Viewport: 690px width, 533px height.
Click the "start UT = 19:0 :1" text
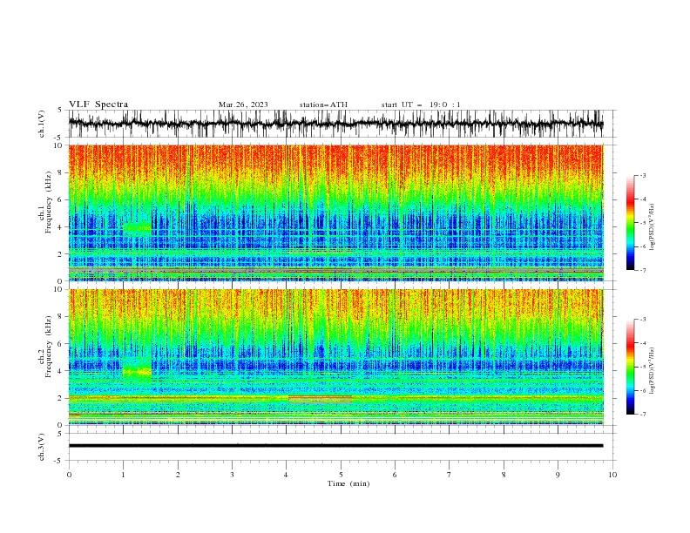[x=420, y=105]
